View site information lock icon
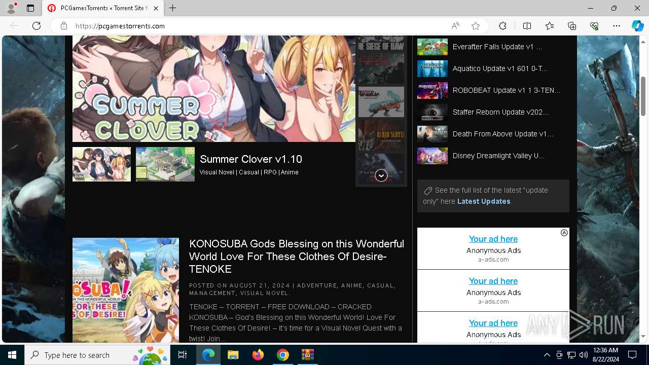 63,26
